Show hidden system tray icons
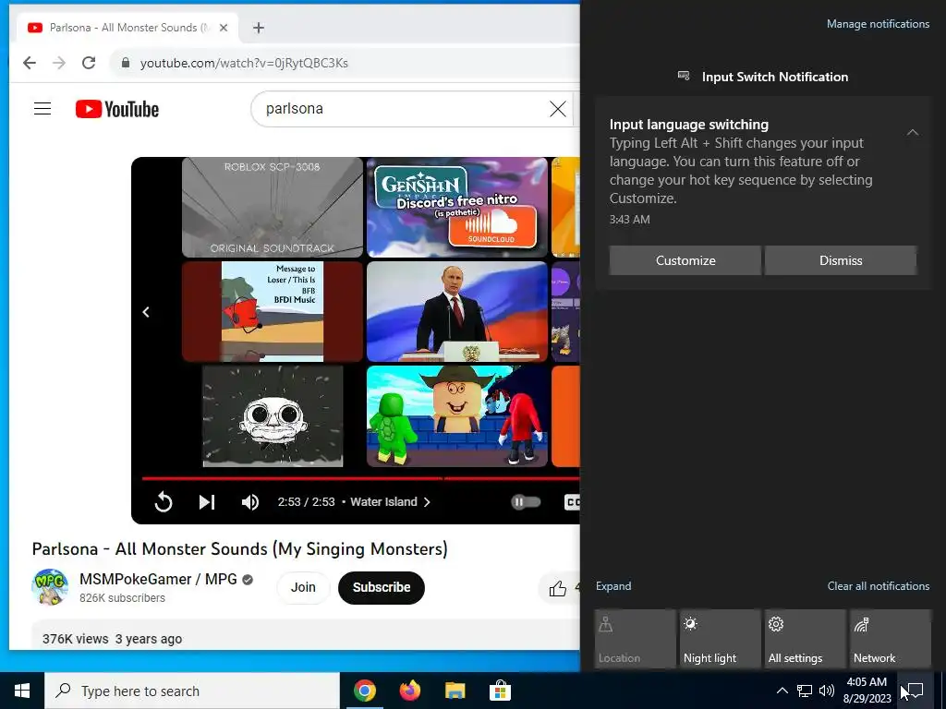The width and height of the screenshot is (946, 709). 782,691
